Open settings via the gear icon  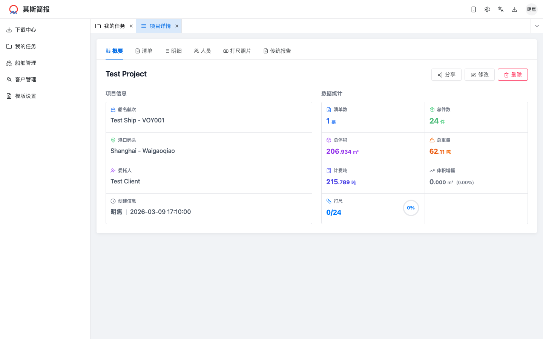click(x=487, y=9)
